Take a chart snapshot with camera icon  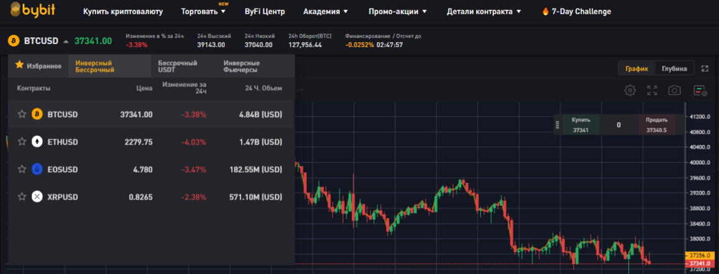(674, 91)
